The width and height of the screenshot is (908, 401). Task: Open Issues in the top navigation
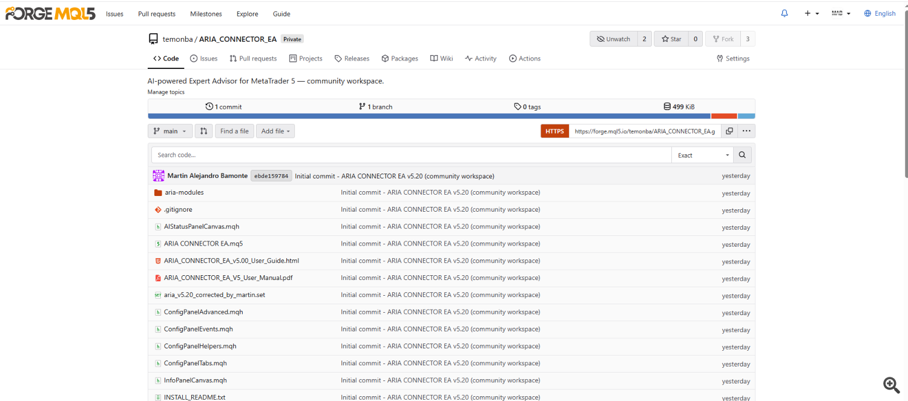point(114,14)
